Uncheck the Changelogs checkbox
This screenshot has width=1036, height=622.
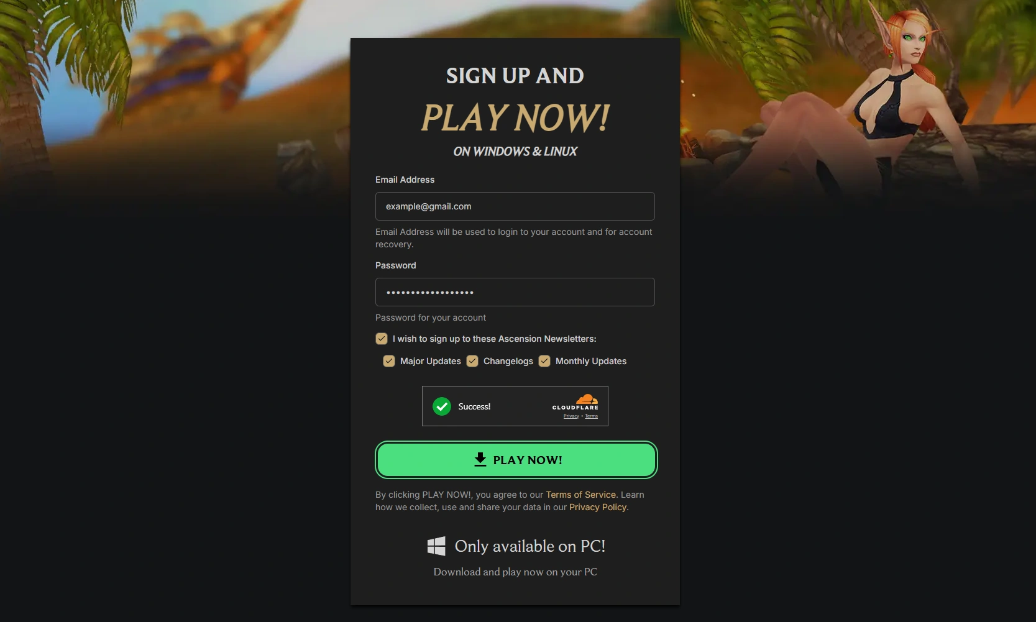tap(472, 361)
